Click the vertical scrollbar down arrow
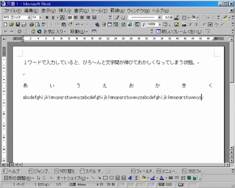 [x=231, y=148]
